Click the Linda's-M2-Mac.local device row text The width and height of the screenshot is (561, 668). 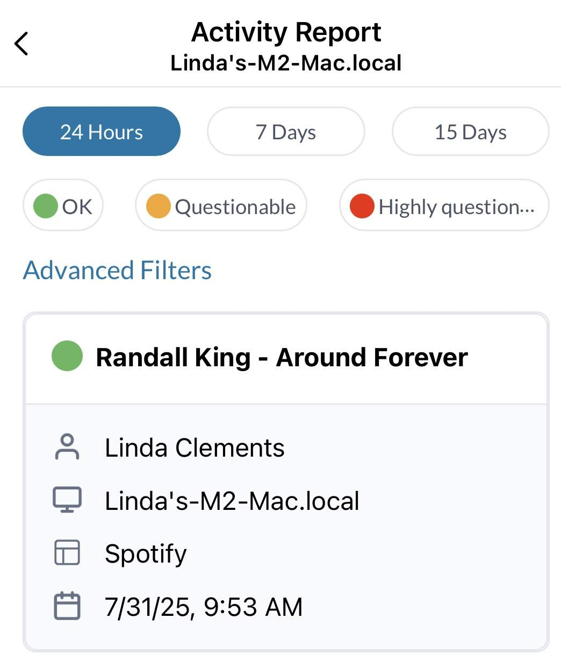[x=232, y=501]
